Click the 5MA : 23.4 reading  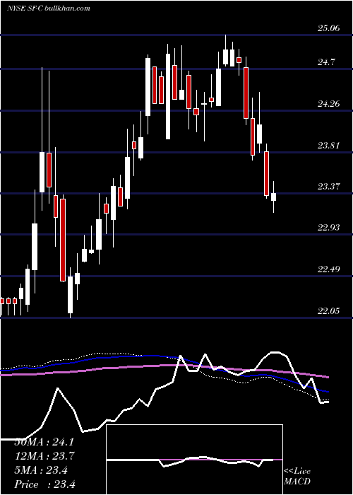[41, 470]
